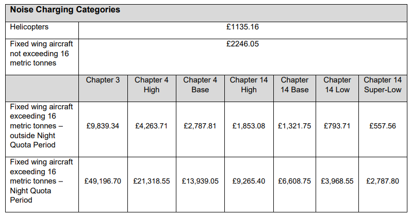Click the £4,263.71 charge cell
The image size is (411, 215).
[152, 126]
